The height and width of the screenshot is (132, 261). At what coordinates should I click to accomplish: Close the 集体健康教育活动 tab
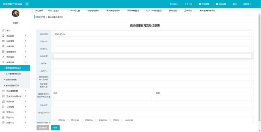click(x=217, y=11)
